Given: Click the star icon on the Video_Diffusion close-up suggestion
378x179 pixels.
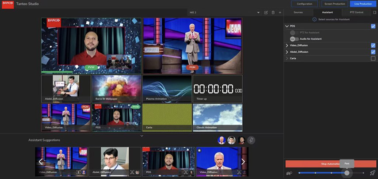Looking at the screenshot, I should pyautogui.click(x=199, y=150).
